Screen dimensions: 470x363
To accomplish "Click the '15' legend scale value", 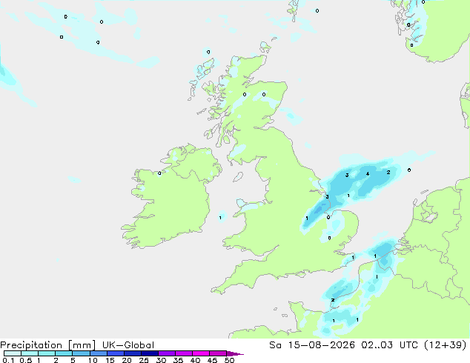I will coord(110,360).
